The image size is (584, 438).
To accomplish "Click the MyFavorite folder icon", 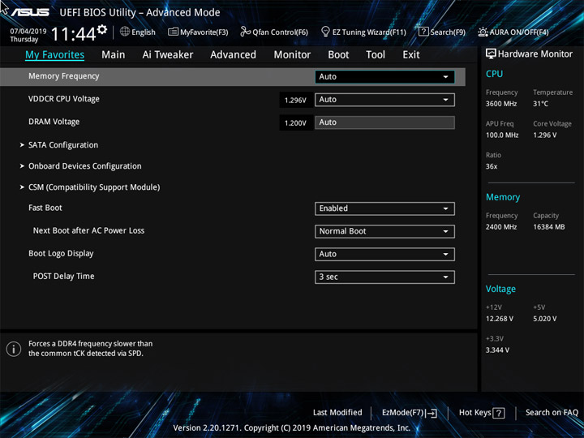I will coord(173,32).
